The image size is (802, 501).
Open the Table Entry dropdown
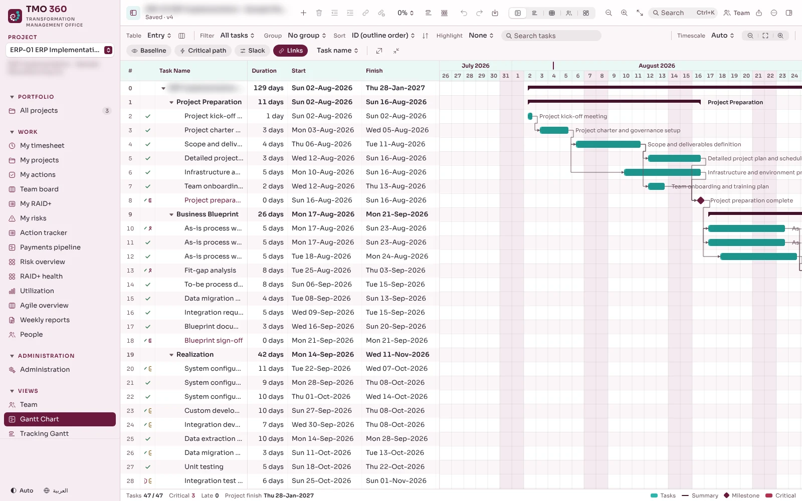coord(159,36)
